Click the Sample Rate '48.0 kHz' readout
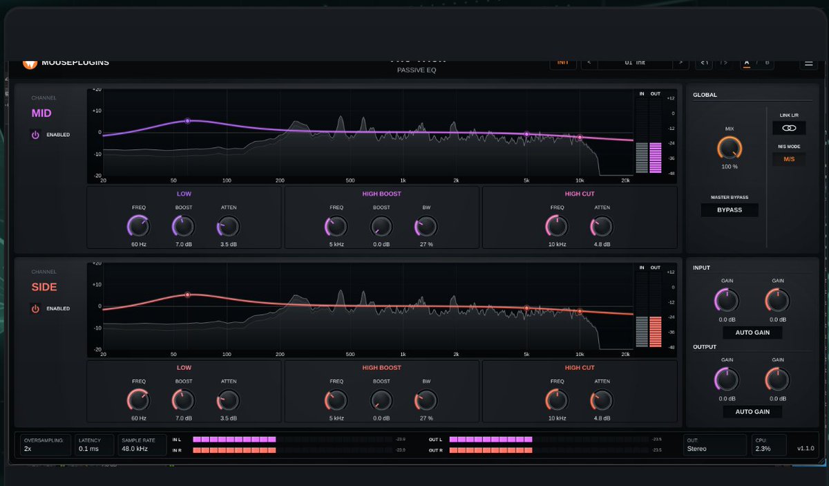The width and height of the screenshot is (829, 486). 135,449
